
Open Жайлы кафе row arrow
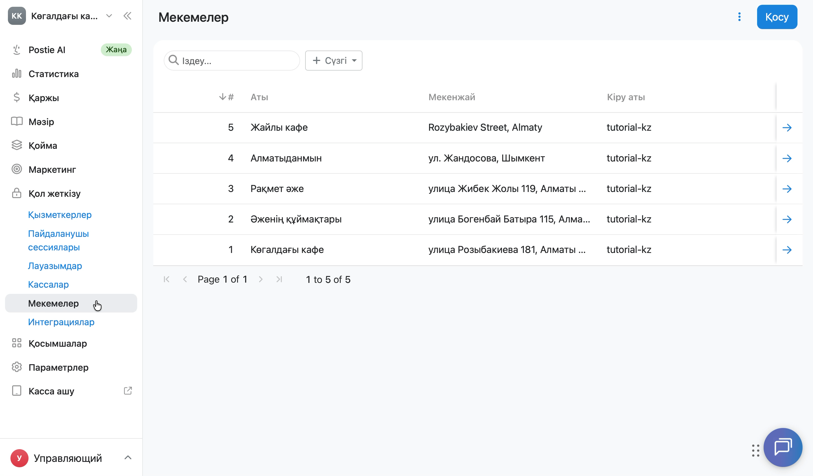point(787,128)
